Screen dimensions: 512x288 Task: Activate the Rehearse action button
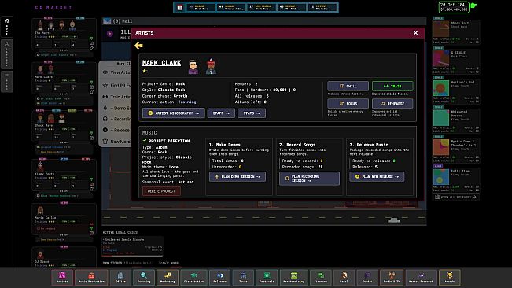pos(392,104)
